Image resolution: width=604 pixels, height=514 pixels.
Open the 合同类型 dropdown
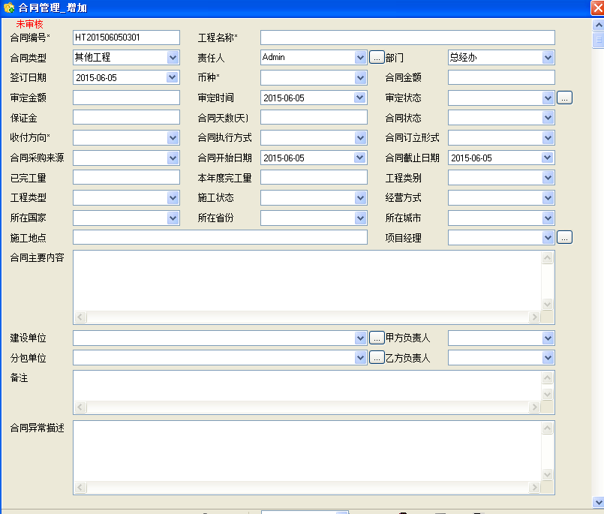pos(173,58)
